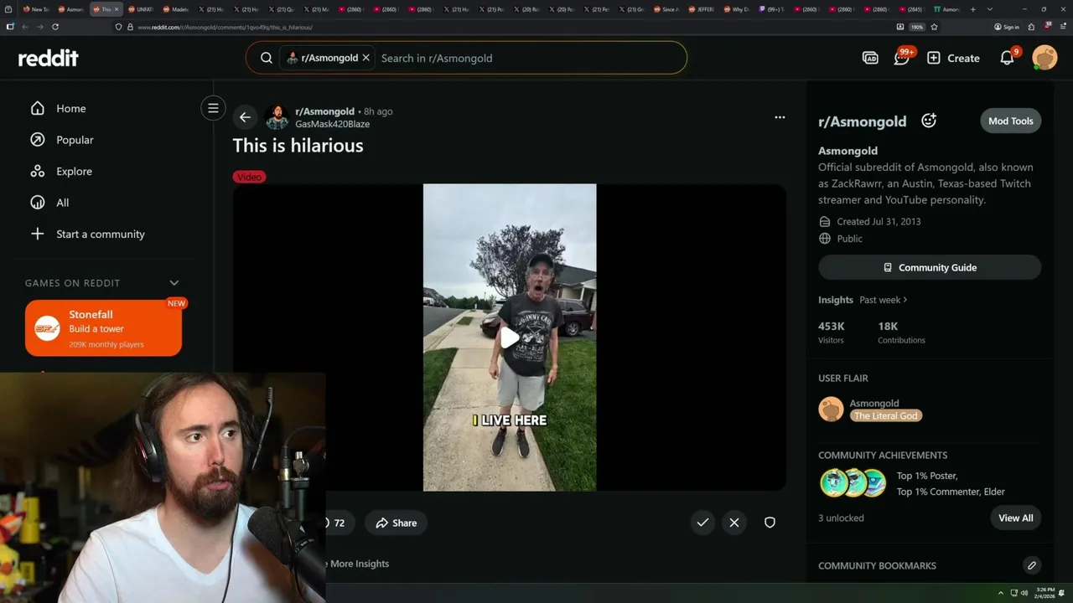
Task: Click Sign in in the browser toolbar
Action: pos(1007,27)
